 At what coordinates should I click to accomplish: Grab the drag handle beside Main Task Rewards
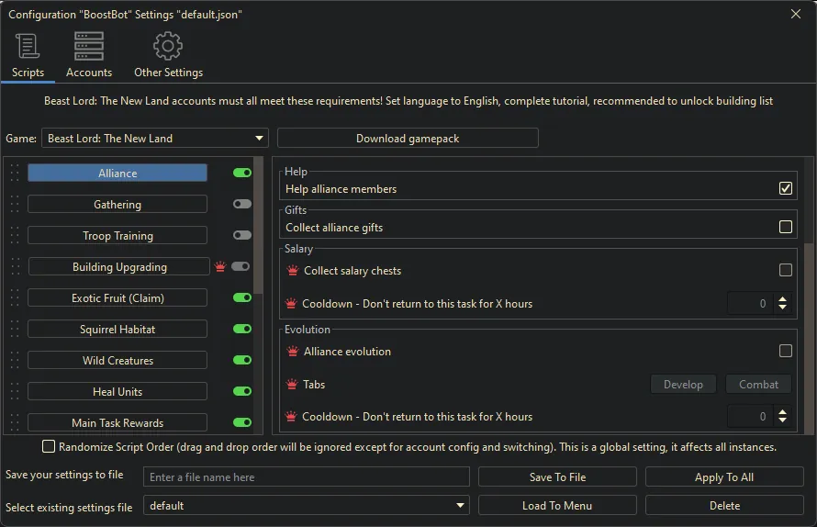point(15,422)
